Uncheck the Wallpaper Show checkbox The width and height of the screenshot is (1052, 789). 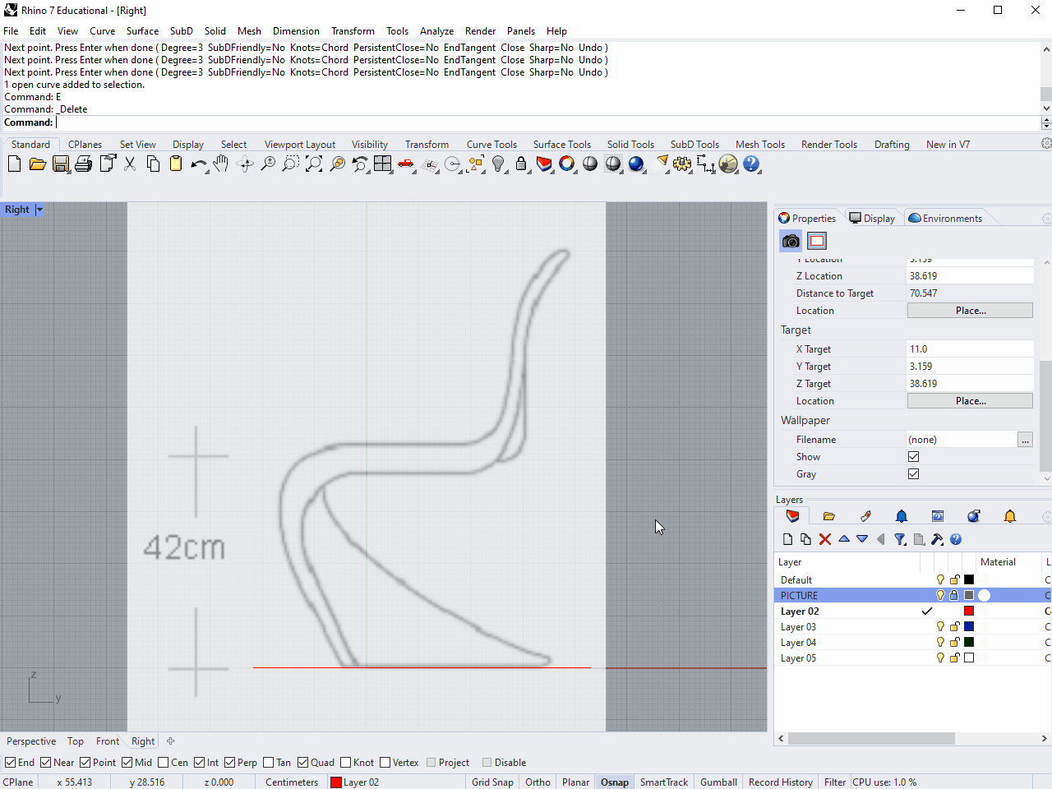[913, 457]
